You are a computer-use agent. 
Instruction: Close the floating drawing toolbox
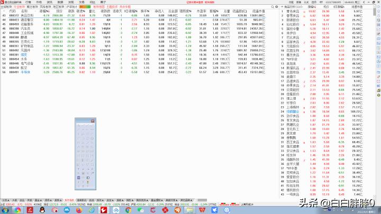pyautogui.click(x=93, y=121)
